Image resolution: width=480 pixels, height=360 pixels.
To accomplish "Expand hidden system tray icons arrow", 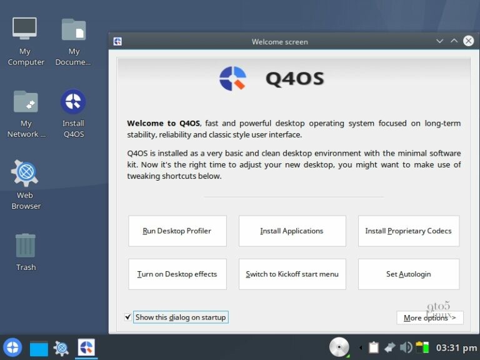I will click(360, 347).
